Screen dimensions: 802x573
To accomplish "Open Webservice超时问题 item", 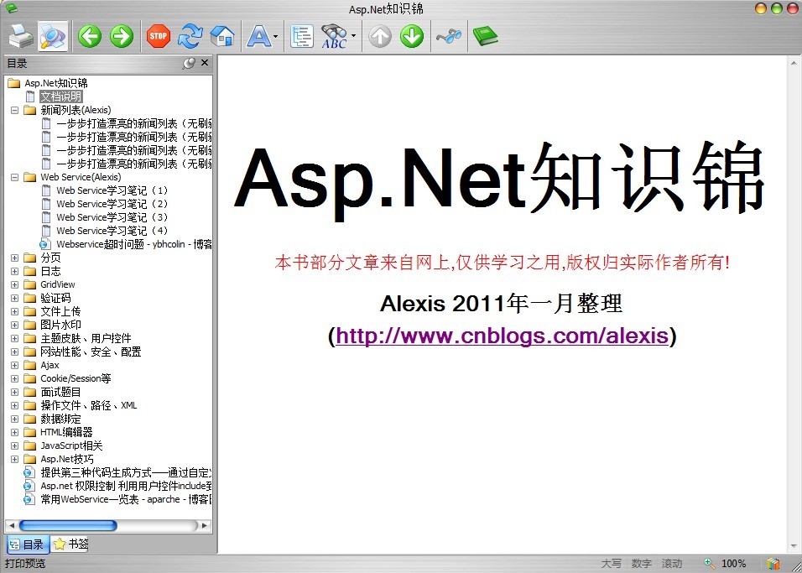I will [x=134, y=244].
